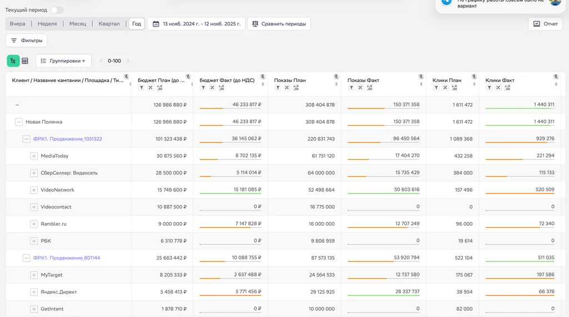Expand the СберСеллер: Видеосеть row

pos(34,173)
